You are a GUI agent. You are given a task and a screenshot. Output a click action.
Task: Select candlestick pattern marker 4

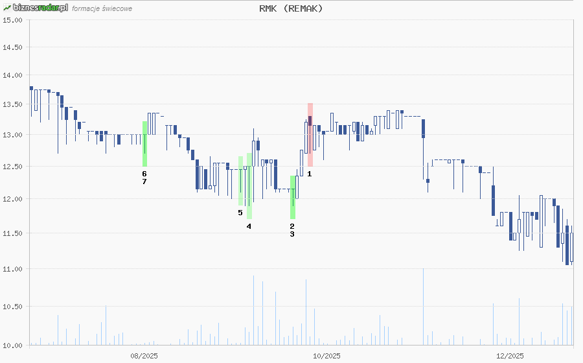click(249, 226)
